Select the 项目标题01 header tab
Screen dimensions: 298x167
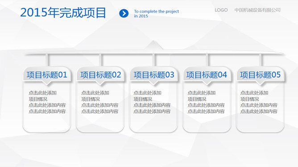click(47, 75)
